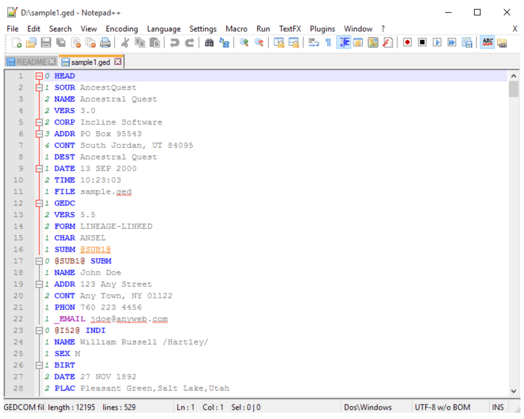Image resolution: width=524 pixels, height=419 pixels.
Task: Toggle the ABC spell check button
Action: [487, 42]
